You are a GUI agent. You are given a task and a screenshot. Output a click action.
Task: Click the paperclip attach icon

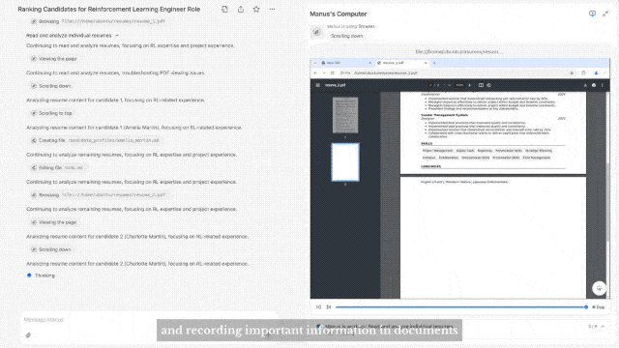28,335
